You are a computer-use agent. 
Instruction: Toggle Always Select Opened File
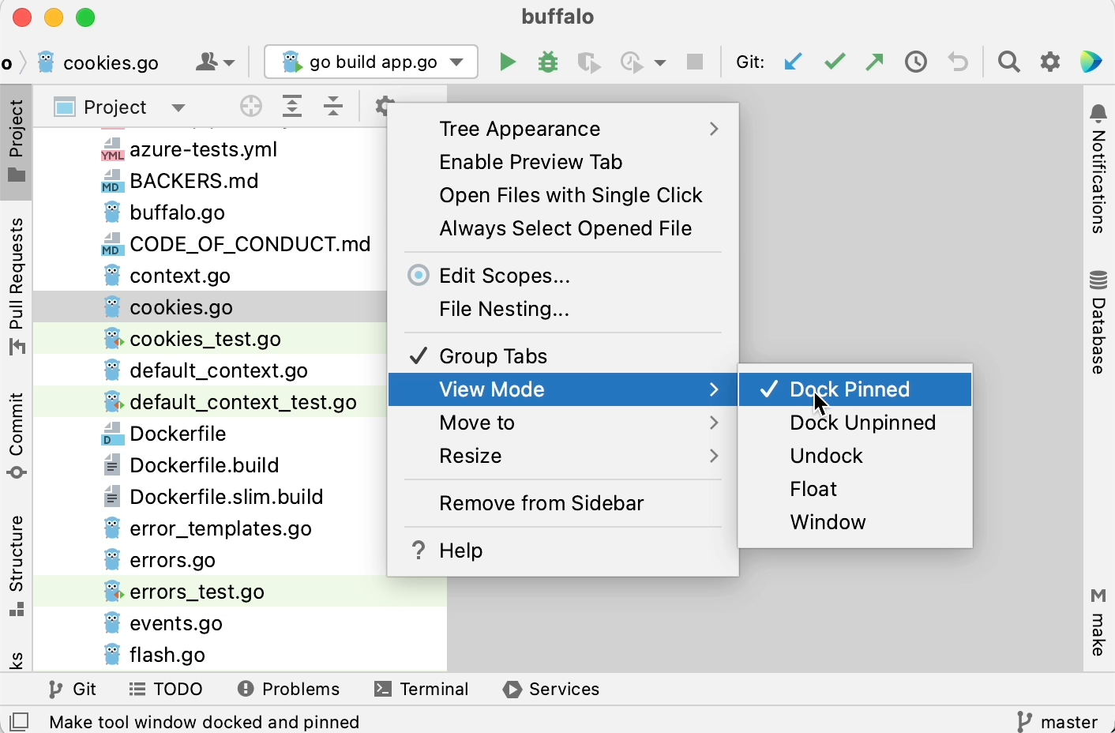(564, 228)
